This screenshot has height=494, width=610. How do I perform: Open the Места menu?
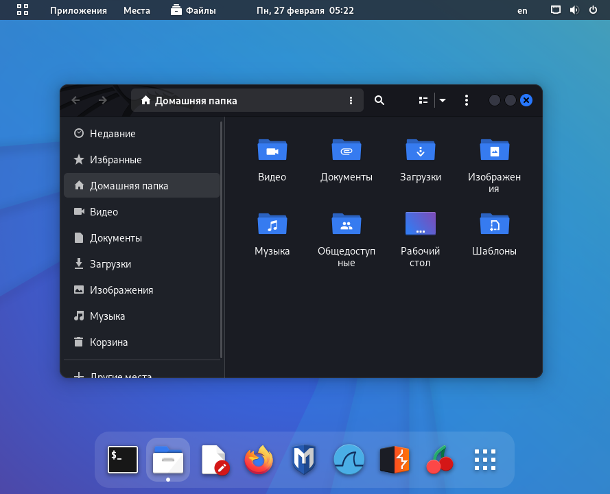pos(137,10)
